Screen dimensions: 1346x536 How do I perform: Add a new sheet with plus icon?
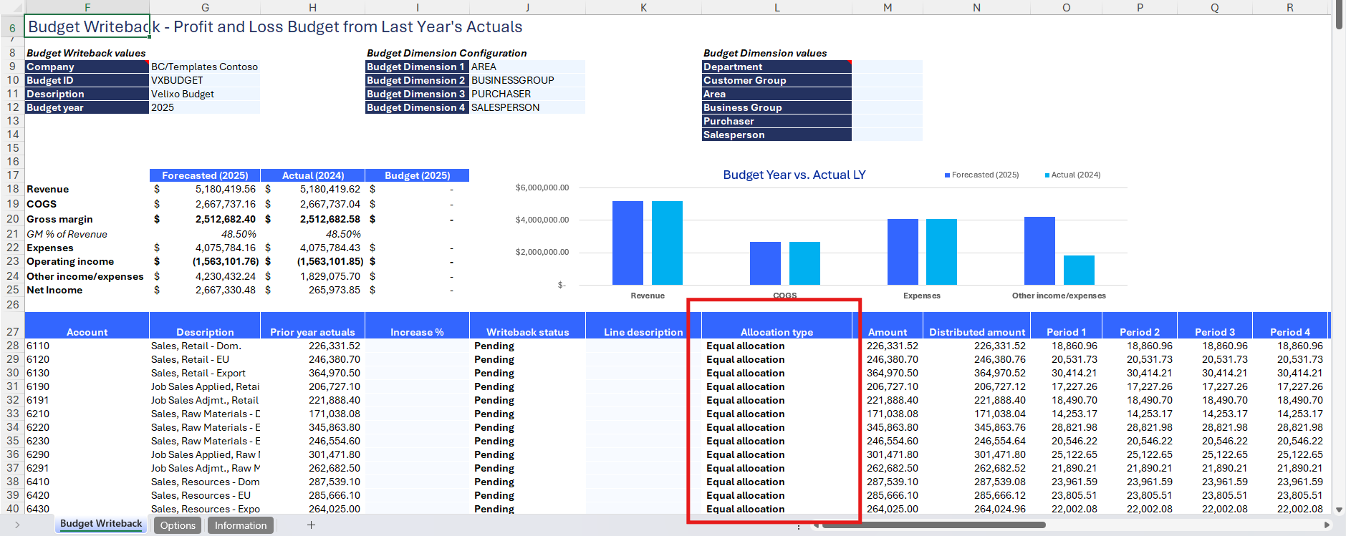point(311,525)
